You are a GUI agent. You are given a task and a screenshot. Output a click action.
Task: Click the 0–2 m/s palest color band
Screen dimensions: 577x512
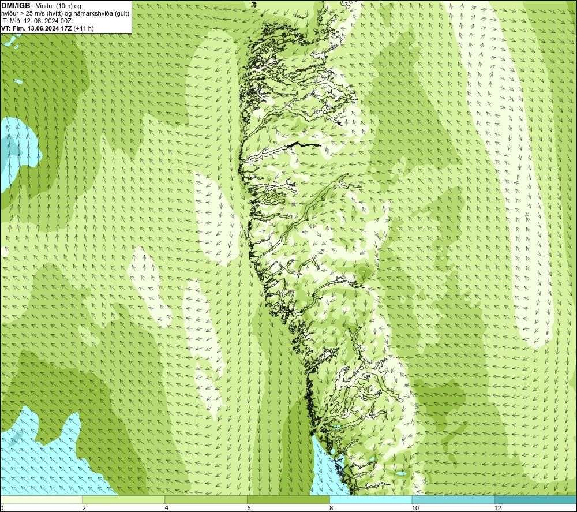41,499
